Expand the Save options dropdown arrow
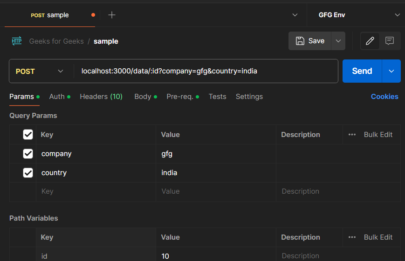 [x=338, y=41]
